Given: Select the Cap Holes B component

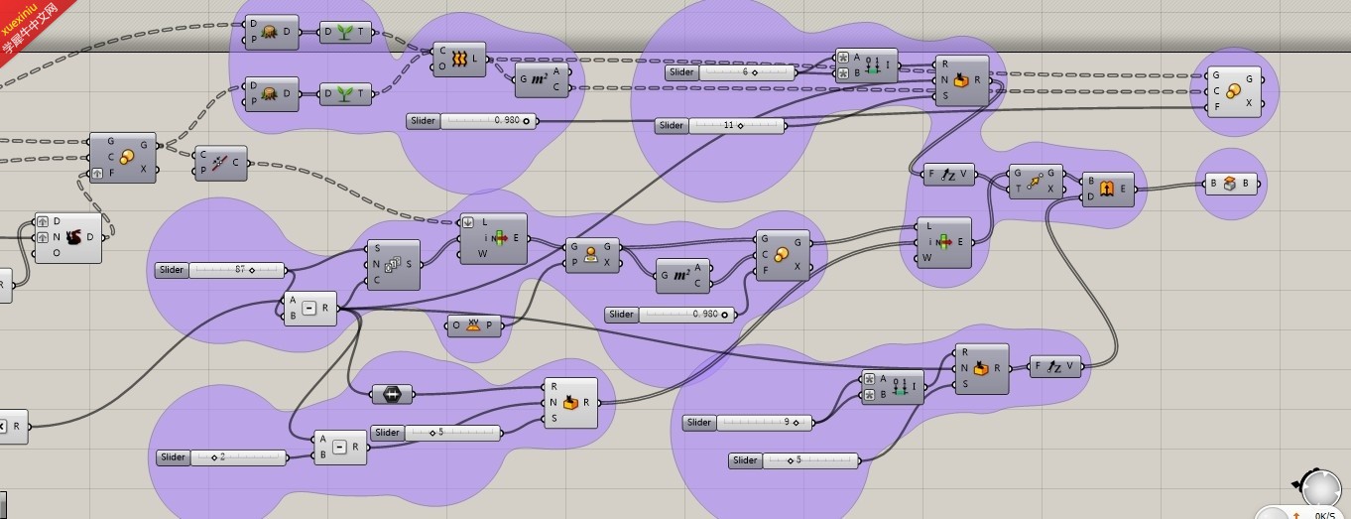Looking at the screenshot, I should [x=1229, y=185].
